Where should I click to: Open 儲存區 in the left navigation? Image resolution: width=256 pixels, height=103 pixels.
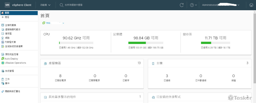[x=8, y=33]
